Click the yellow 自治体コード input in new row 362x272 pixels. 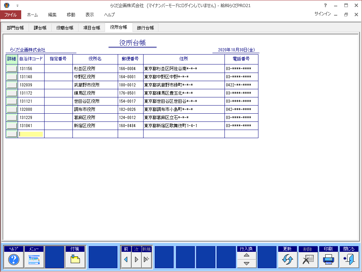[x=31, y=134]
